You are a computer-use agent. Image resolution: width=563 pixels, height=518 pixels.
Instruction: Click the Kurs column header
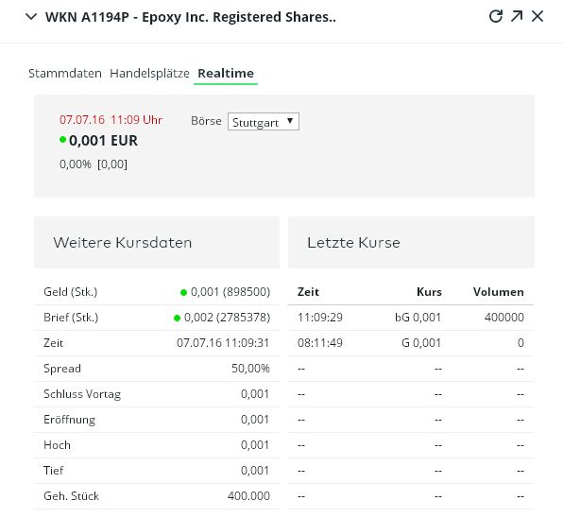point(429,292)
